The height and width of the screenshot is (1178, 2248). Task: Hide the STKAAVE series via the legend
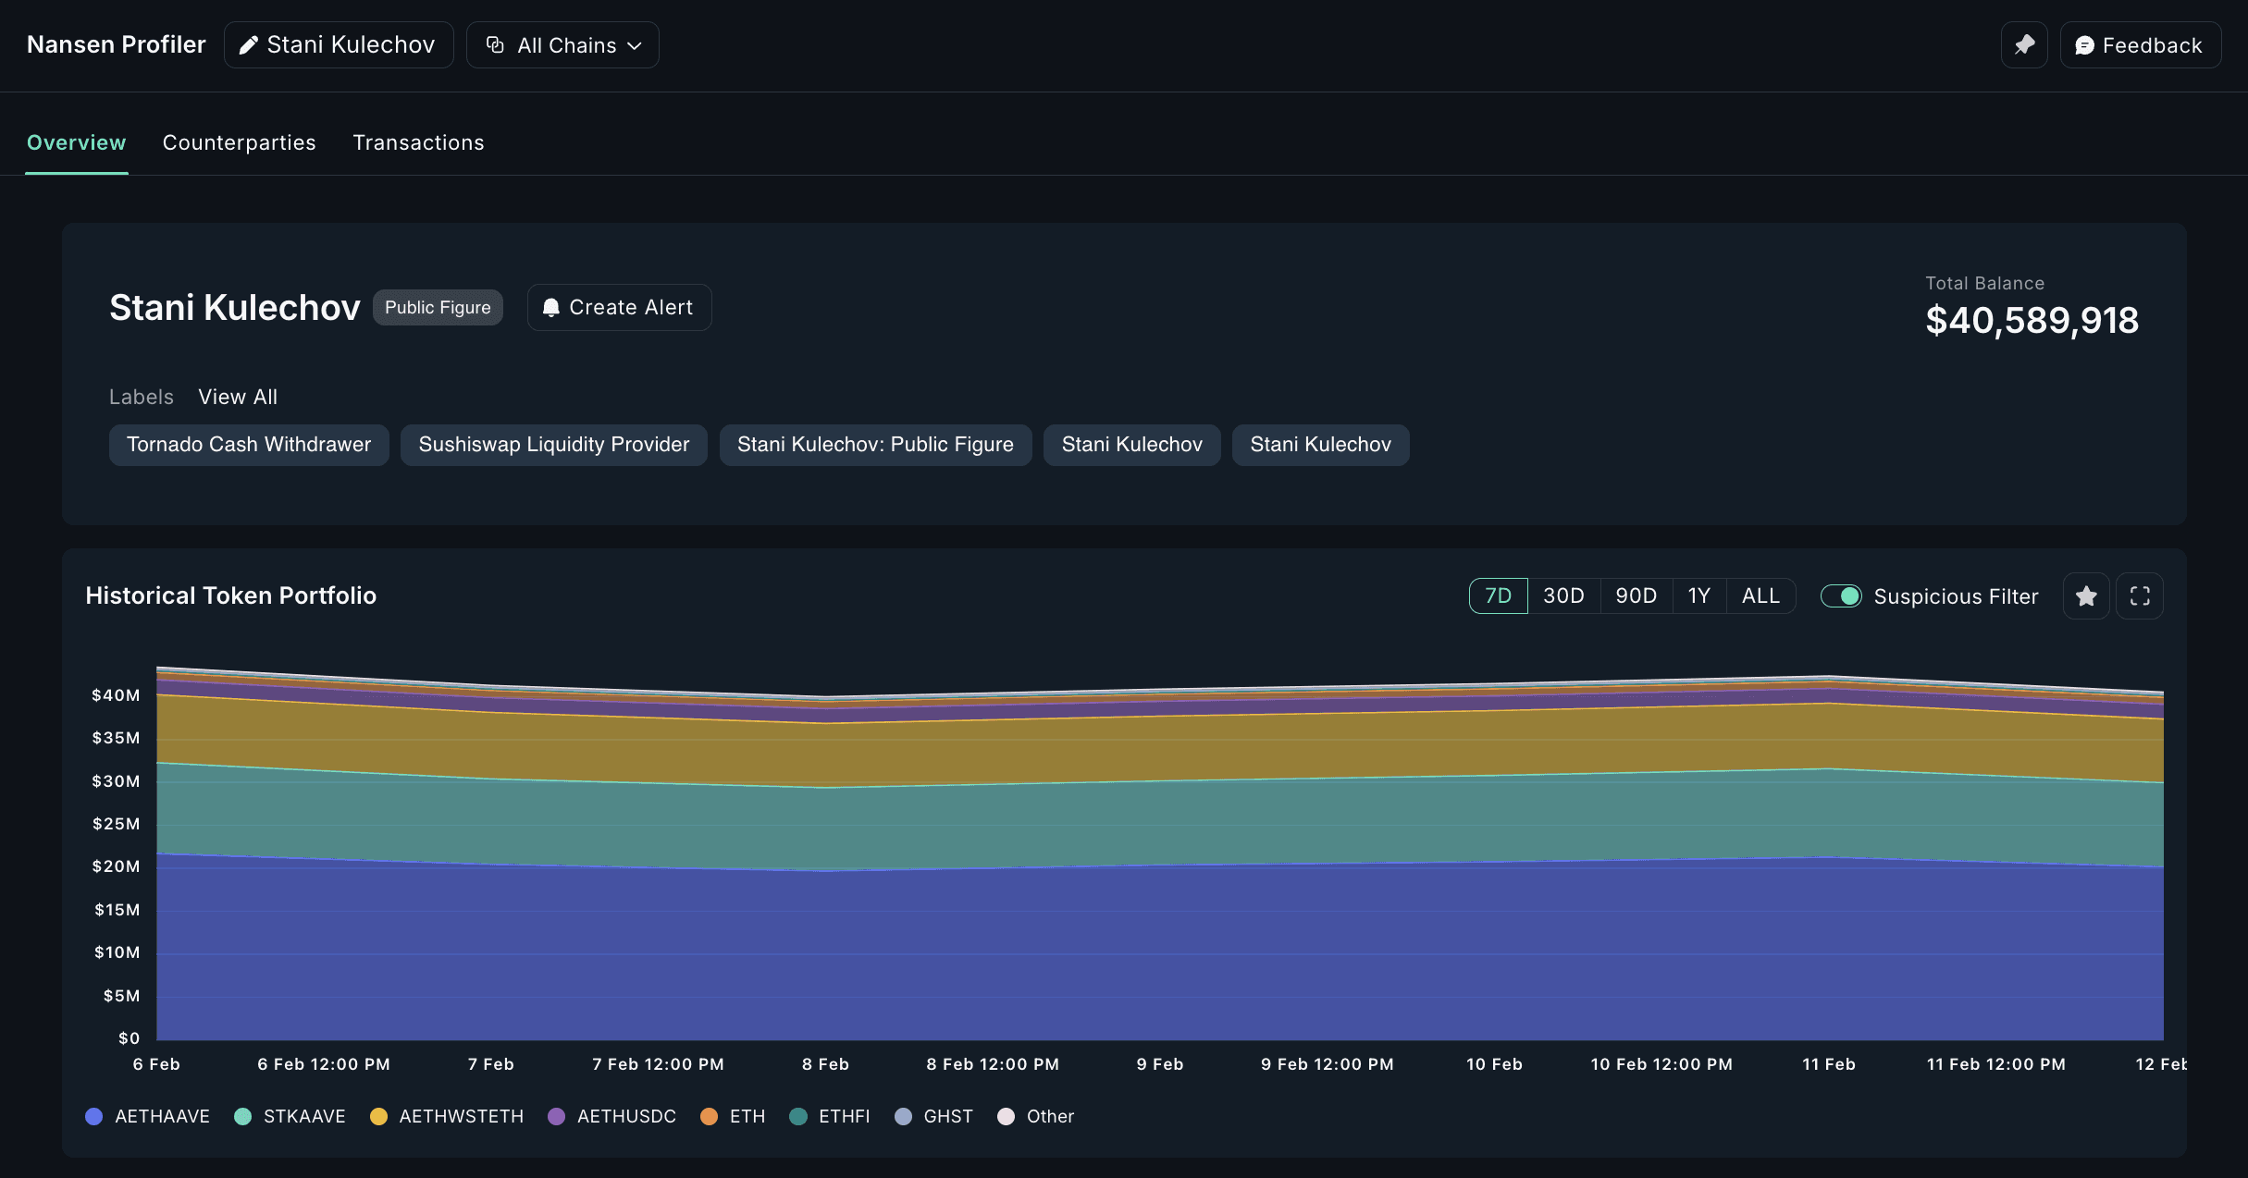tap(243, 1116)
